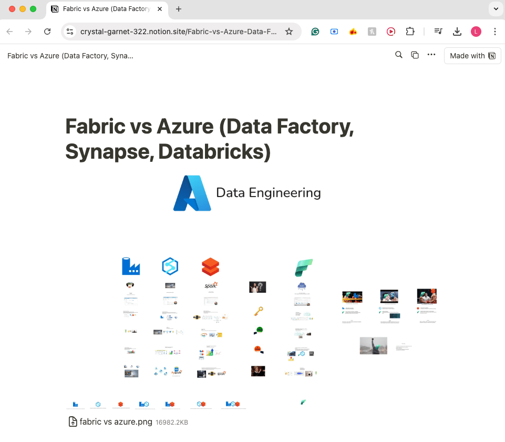Open the browser downloads icon
This screenshot has height=442, width=505.
457,32
